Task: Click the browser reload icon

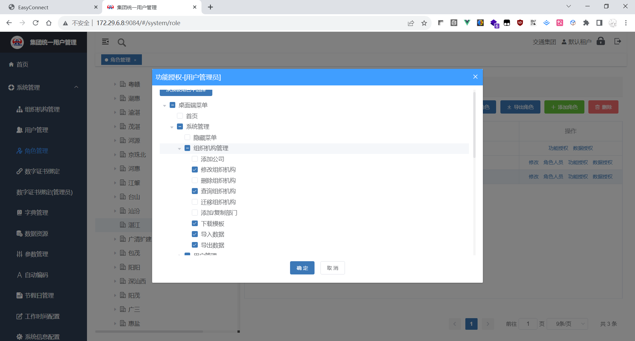Action: pyautogui.click(x=36, y=23)
